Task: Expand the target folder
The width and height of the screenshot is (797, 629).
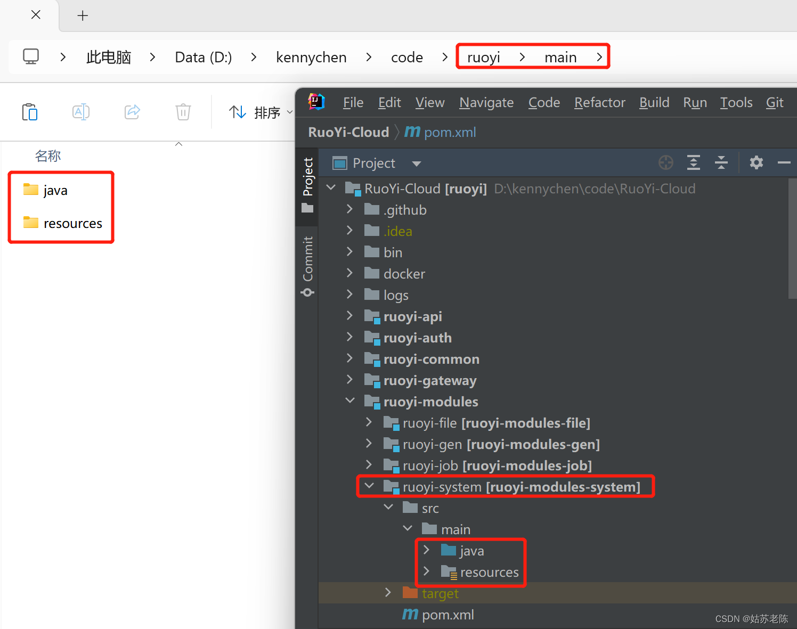Action: tap(388, 593)
